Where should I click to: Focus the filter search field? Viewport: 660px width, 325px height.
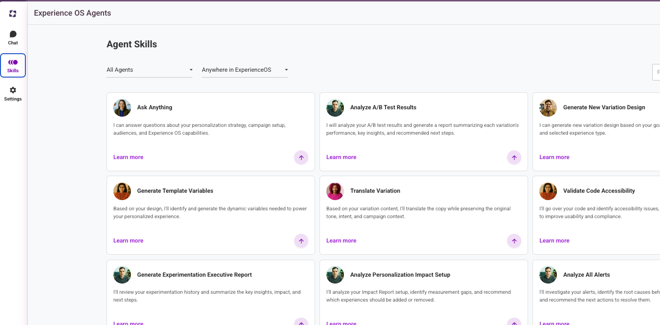656,72
